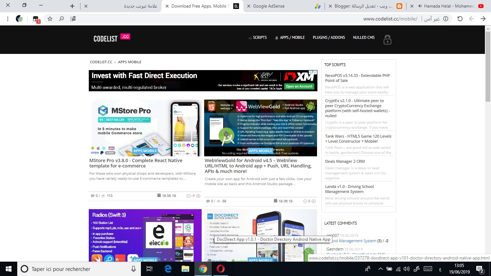Open the Windows notification center
Viewport: 491px width, 276px height.
(480, 269)
